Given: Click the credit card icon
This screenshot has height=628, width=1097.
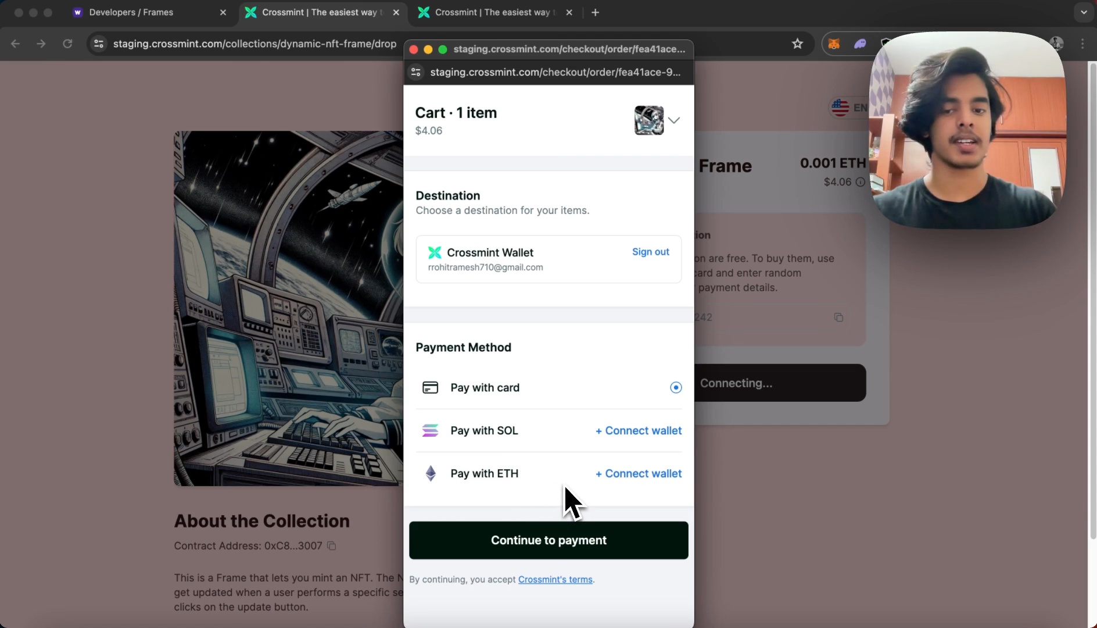Looking at the screenshot, I should (x=430, y=387).
